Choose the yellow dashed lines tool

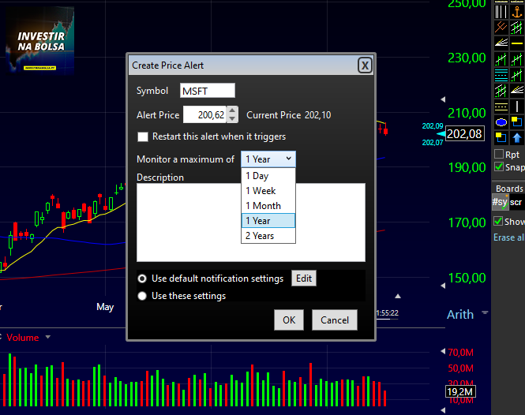[x=501, y=107]
